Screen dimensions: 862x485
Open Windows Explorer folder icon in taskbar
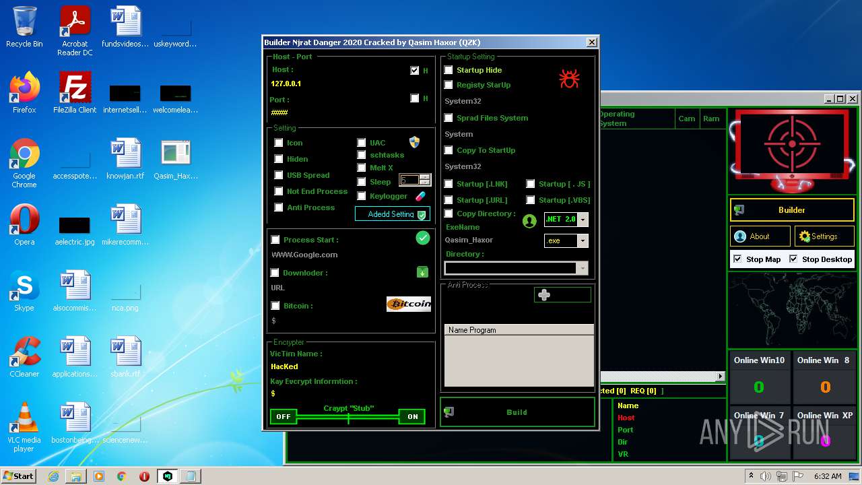tap(76, 476)
